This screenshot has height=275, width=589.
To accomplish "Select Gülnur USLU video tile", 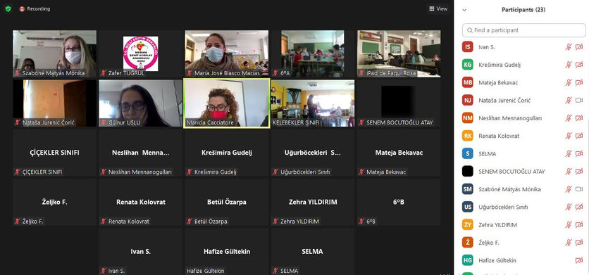I will tap(140, 103).
